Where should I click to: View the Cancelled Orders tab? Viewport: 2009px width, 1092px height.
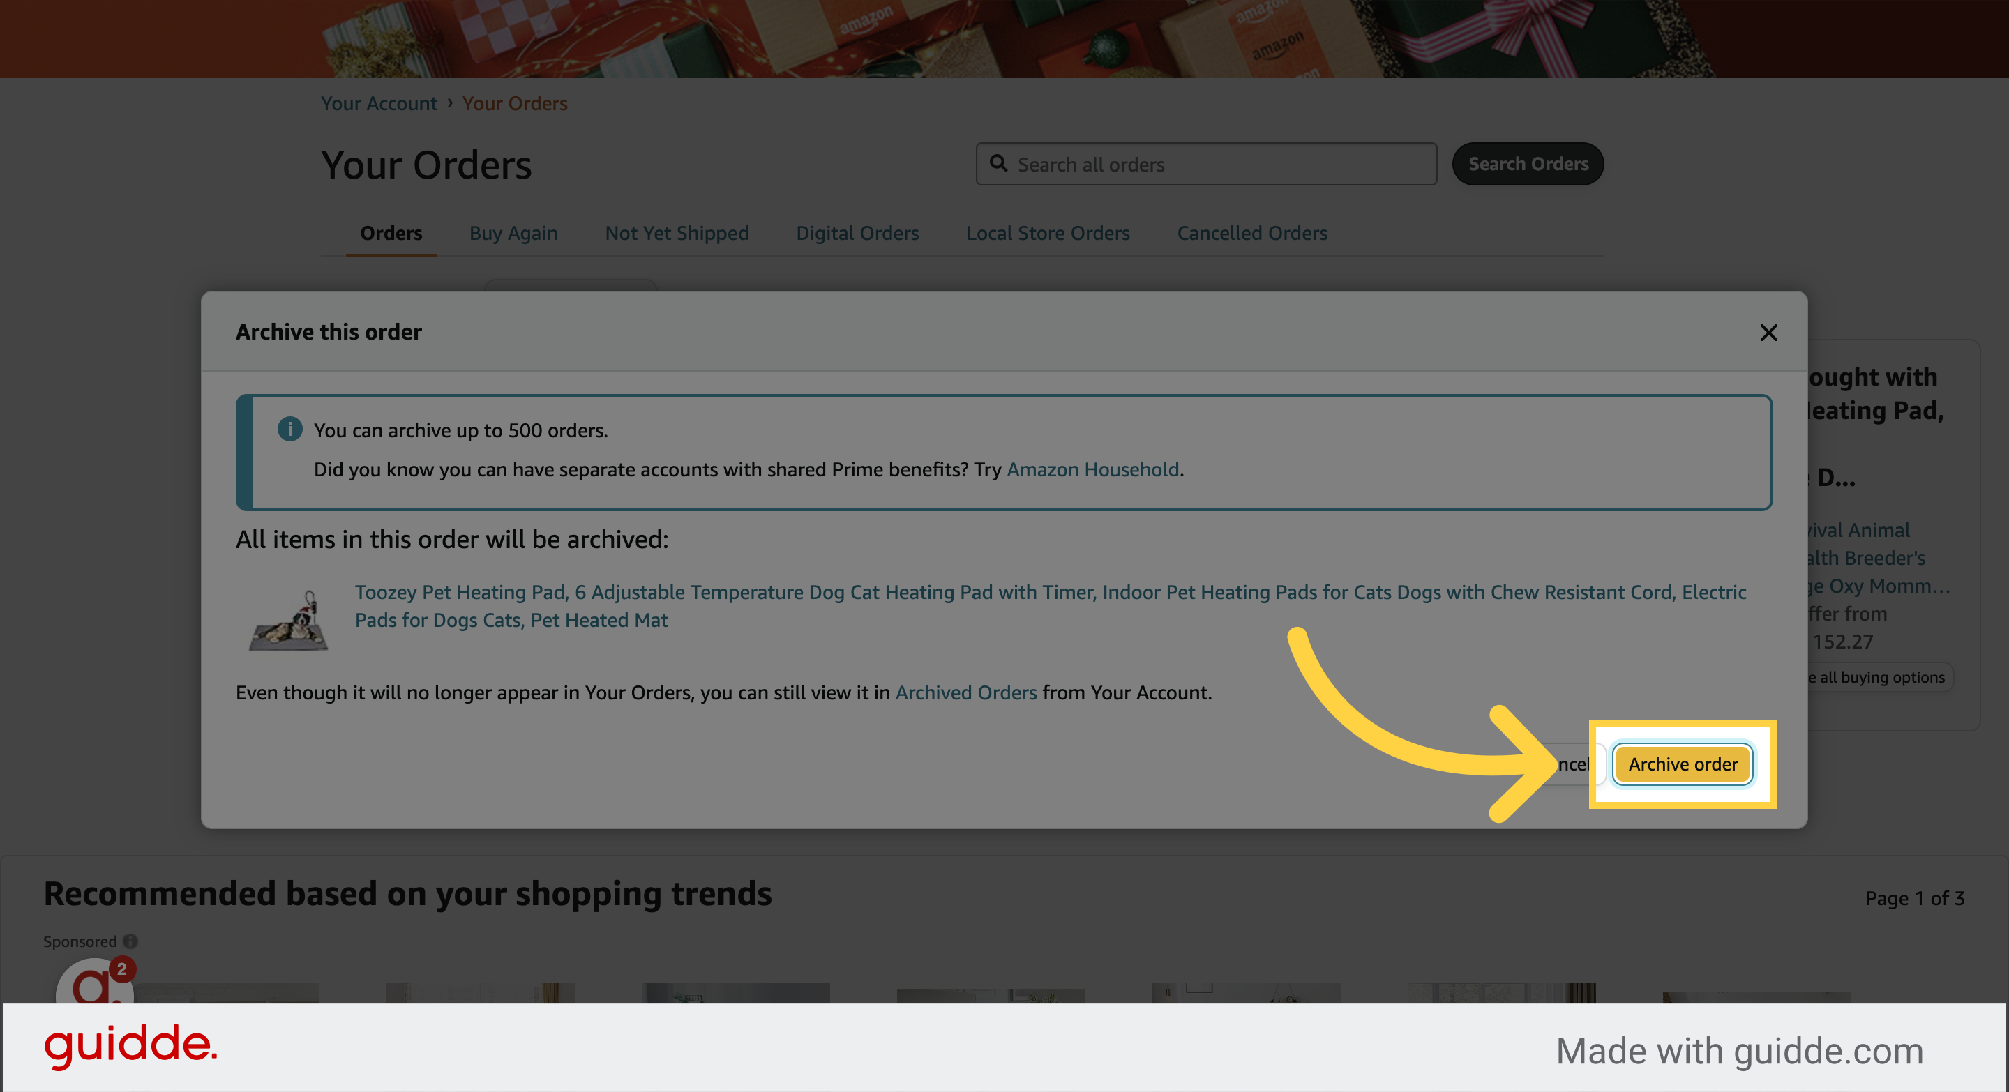(1251, 233)
